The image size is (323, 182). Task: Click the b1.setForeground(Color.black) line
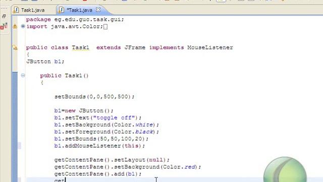106,131
